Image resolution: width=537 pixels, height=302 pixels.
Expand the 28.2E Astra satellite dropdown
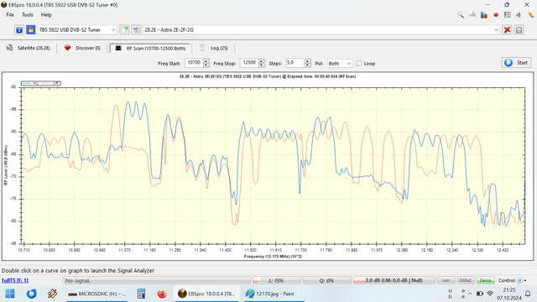[x=496, y=30]
